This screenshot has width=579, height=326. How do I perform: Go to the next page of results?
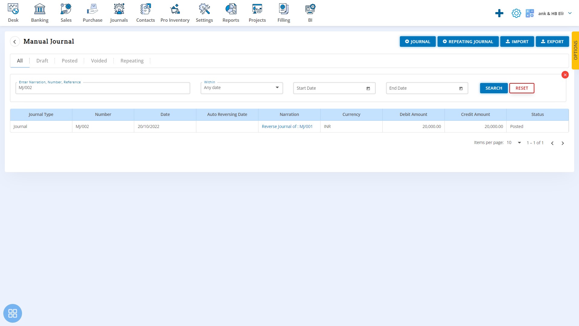562,143
